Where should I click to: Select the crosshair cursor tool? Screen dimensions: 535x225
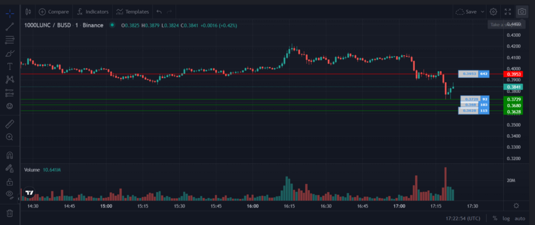pos(10,14)
